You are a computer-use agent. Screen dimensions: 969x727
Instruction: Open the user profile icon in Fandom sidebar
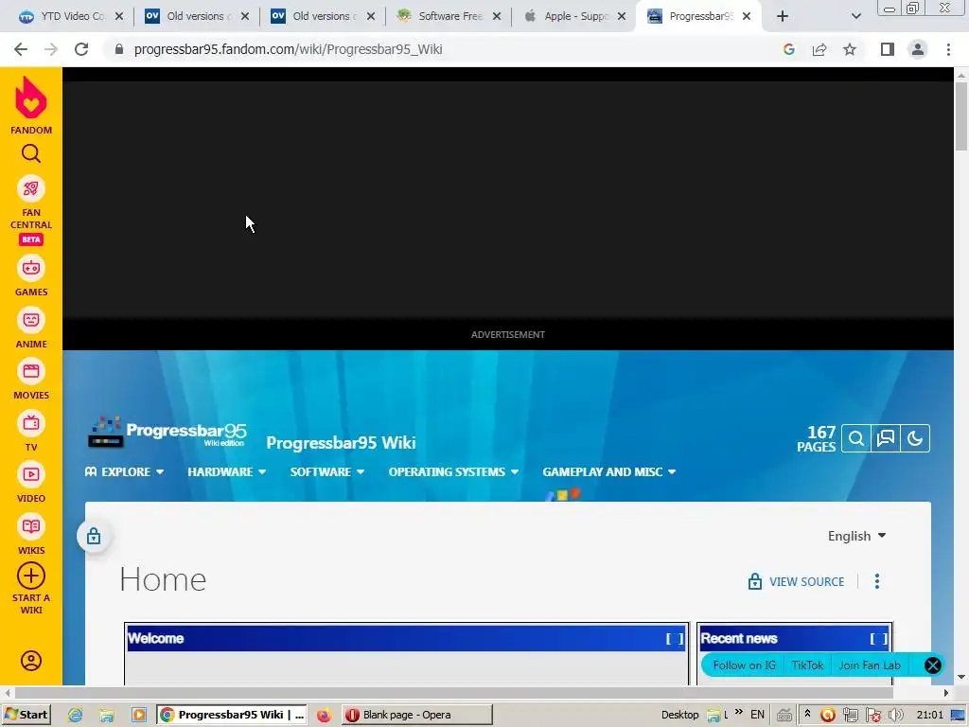point(31,661)
